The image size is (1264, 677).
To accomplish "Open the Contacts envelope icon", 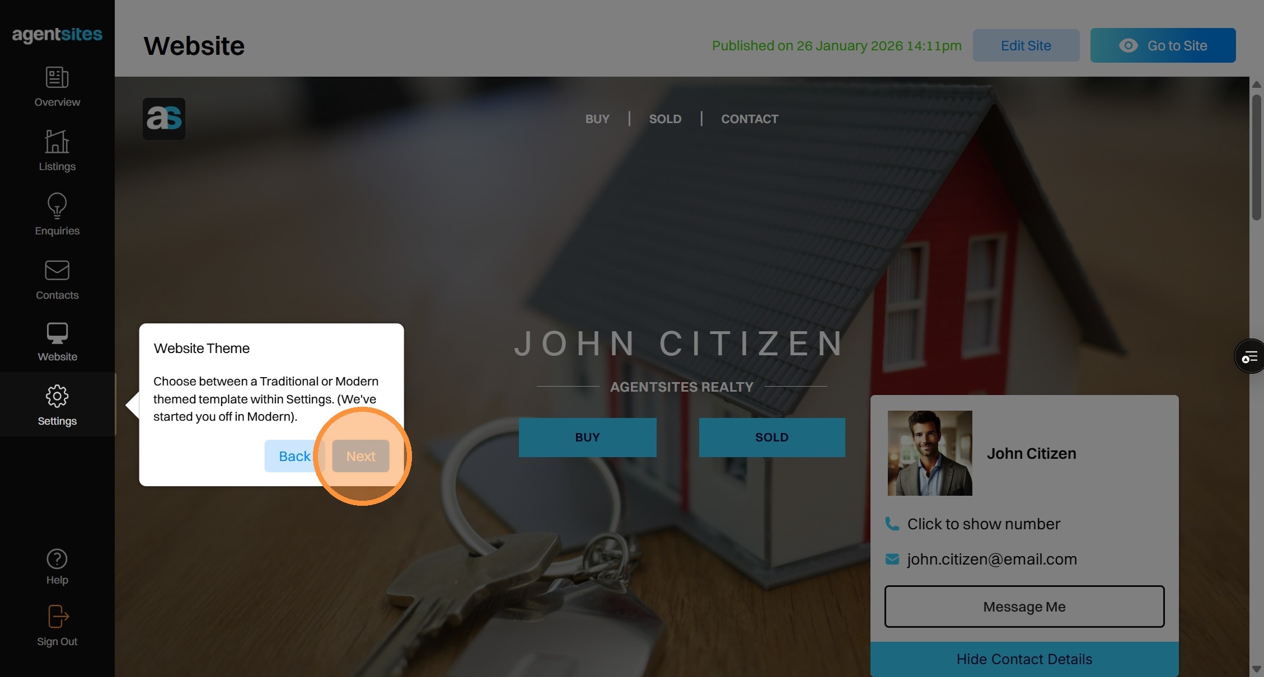I will coord(57,270).
